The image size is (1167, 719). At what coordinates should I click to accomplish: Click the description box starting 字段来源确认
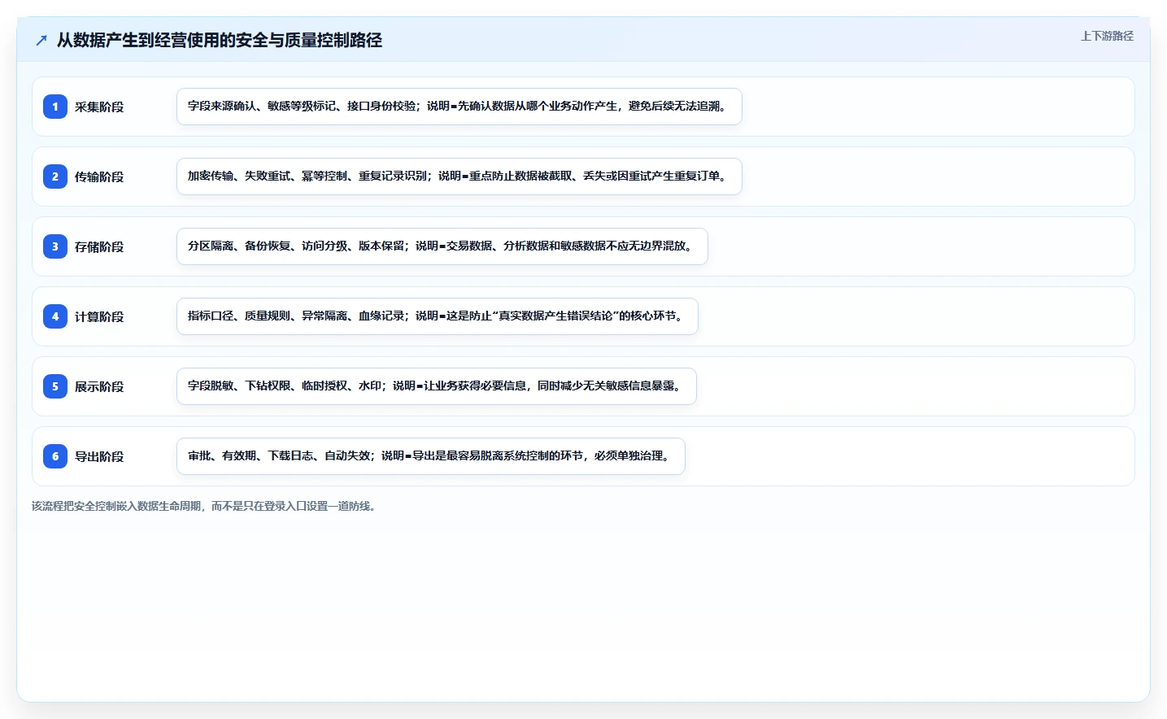coord(459,107)
